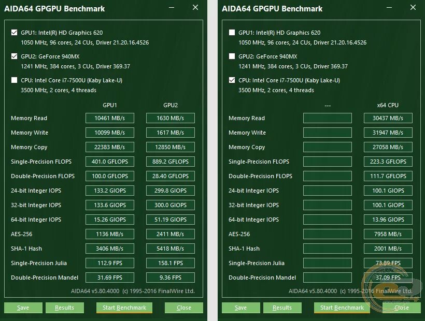Select GPU1 32-bit 133.6 GIOPS field
Image resolution: width=425 pixels, height=321 pixels.
click(110, 205)
